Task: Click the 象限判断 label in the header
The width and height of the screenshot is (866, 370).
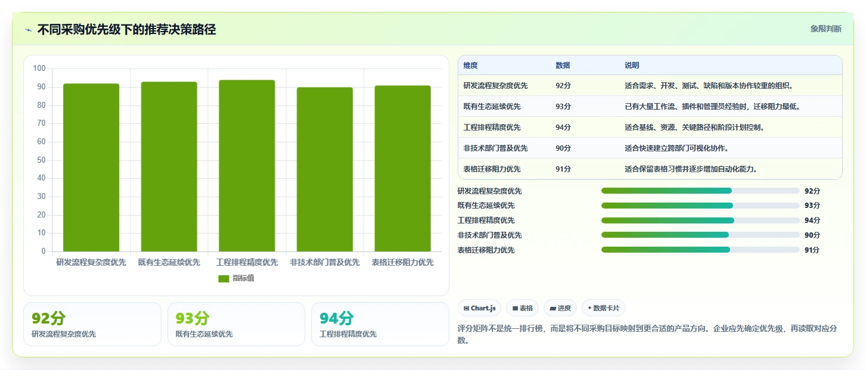Action: (825, 29)
